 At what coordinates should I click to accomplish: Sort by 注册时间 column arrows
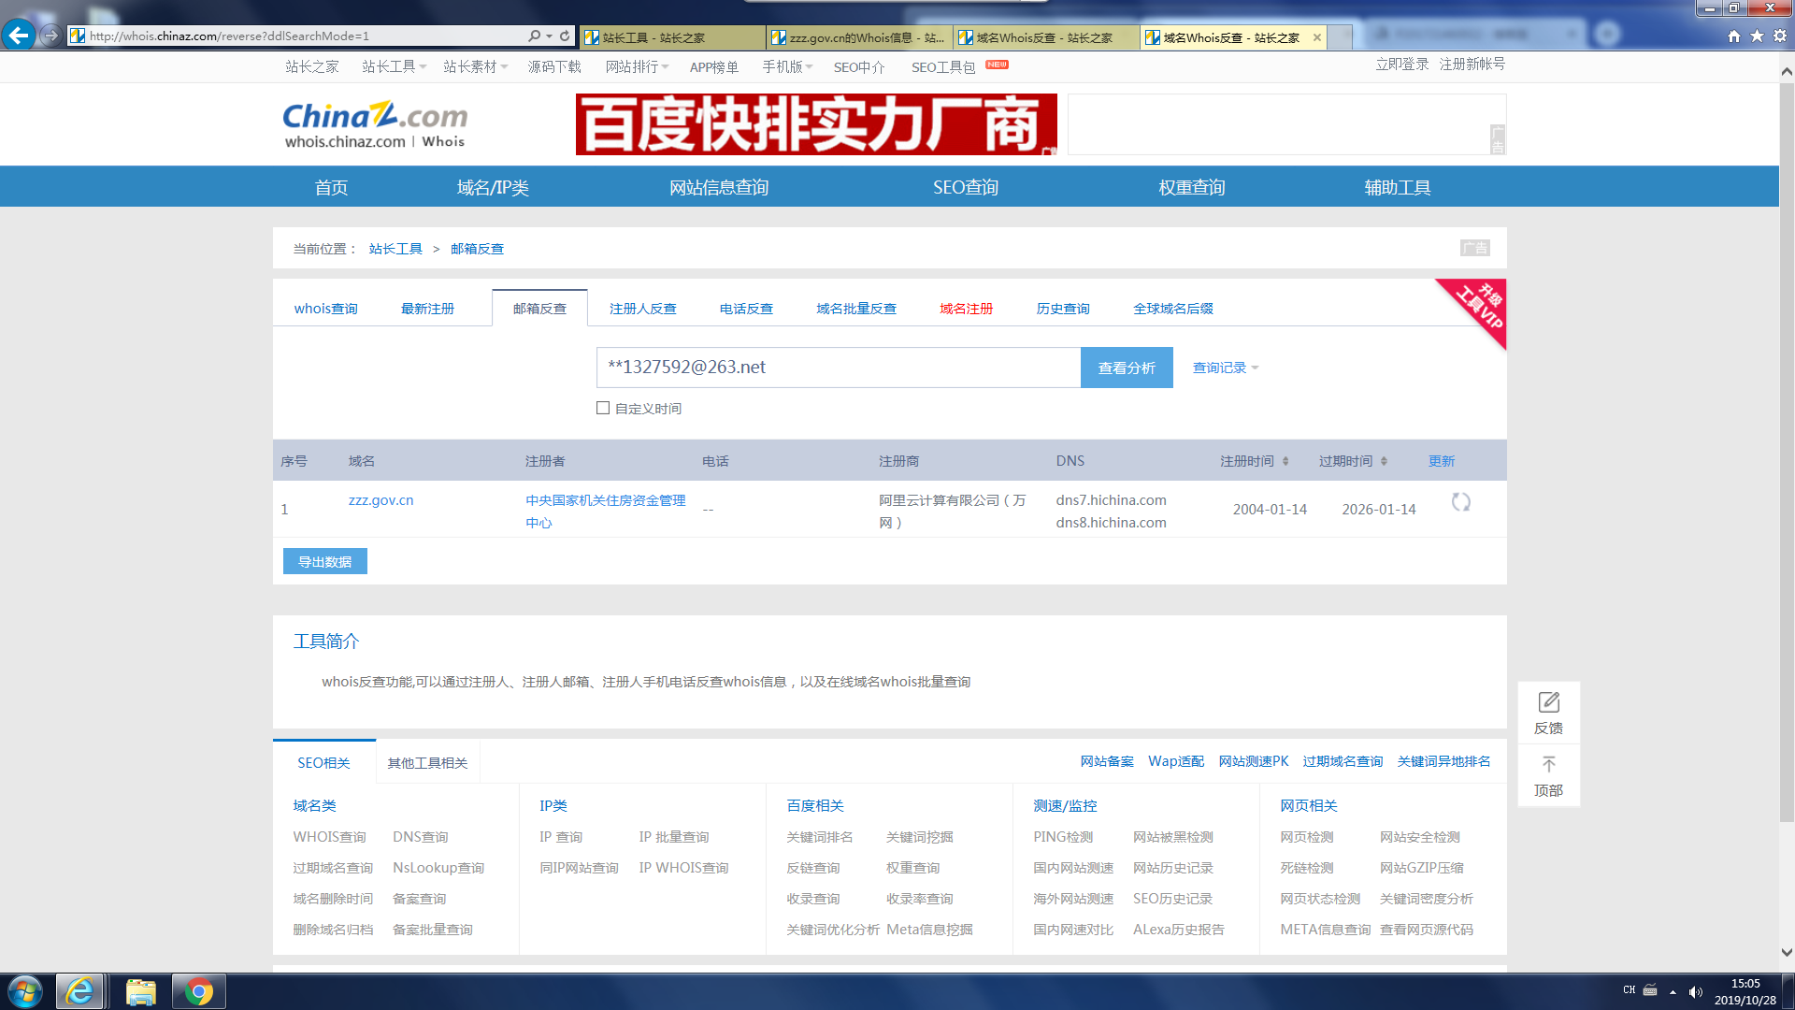coord(1285,461)
